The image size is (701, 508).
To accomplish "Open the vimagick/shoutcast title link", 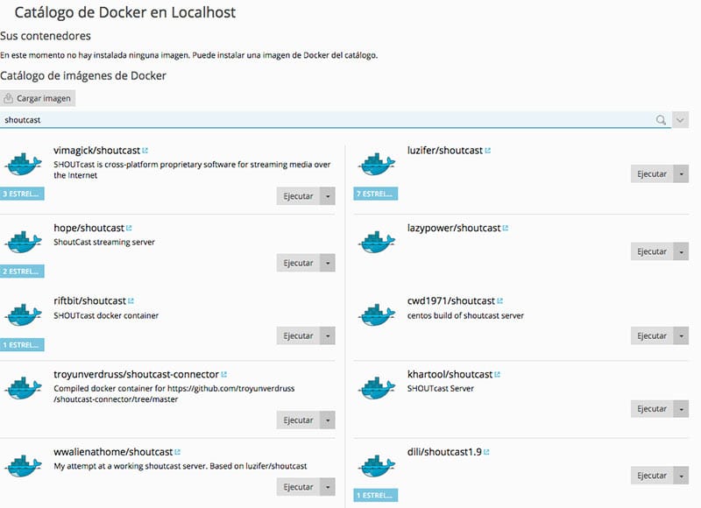I will point(97,151).
